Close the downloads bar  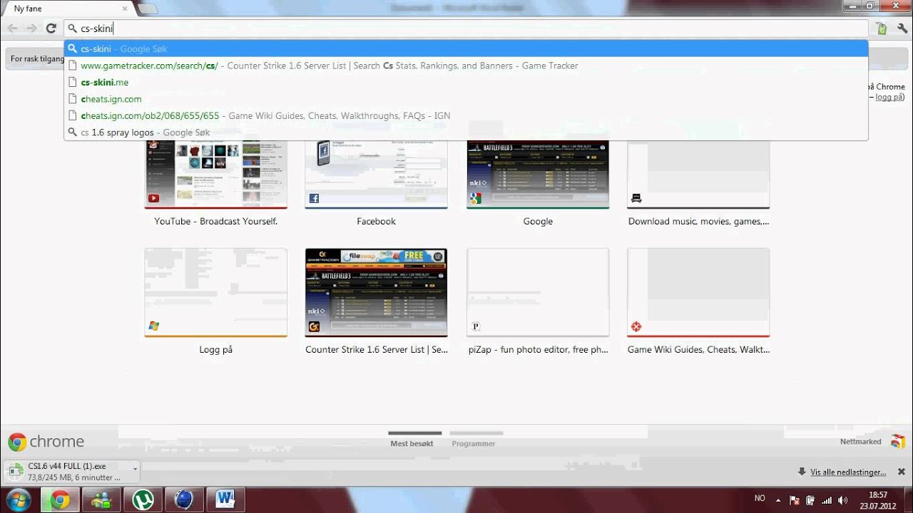tap(901, 472)
